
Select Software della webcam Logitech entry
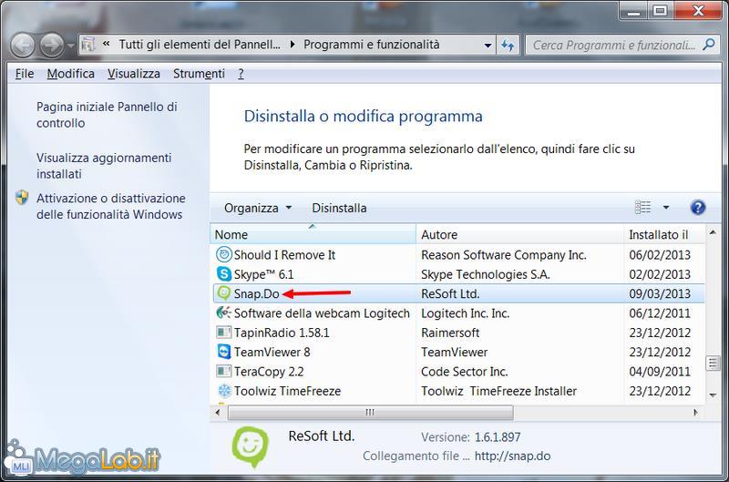tap(322, 313)
